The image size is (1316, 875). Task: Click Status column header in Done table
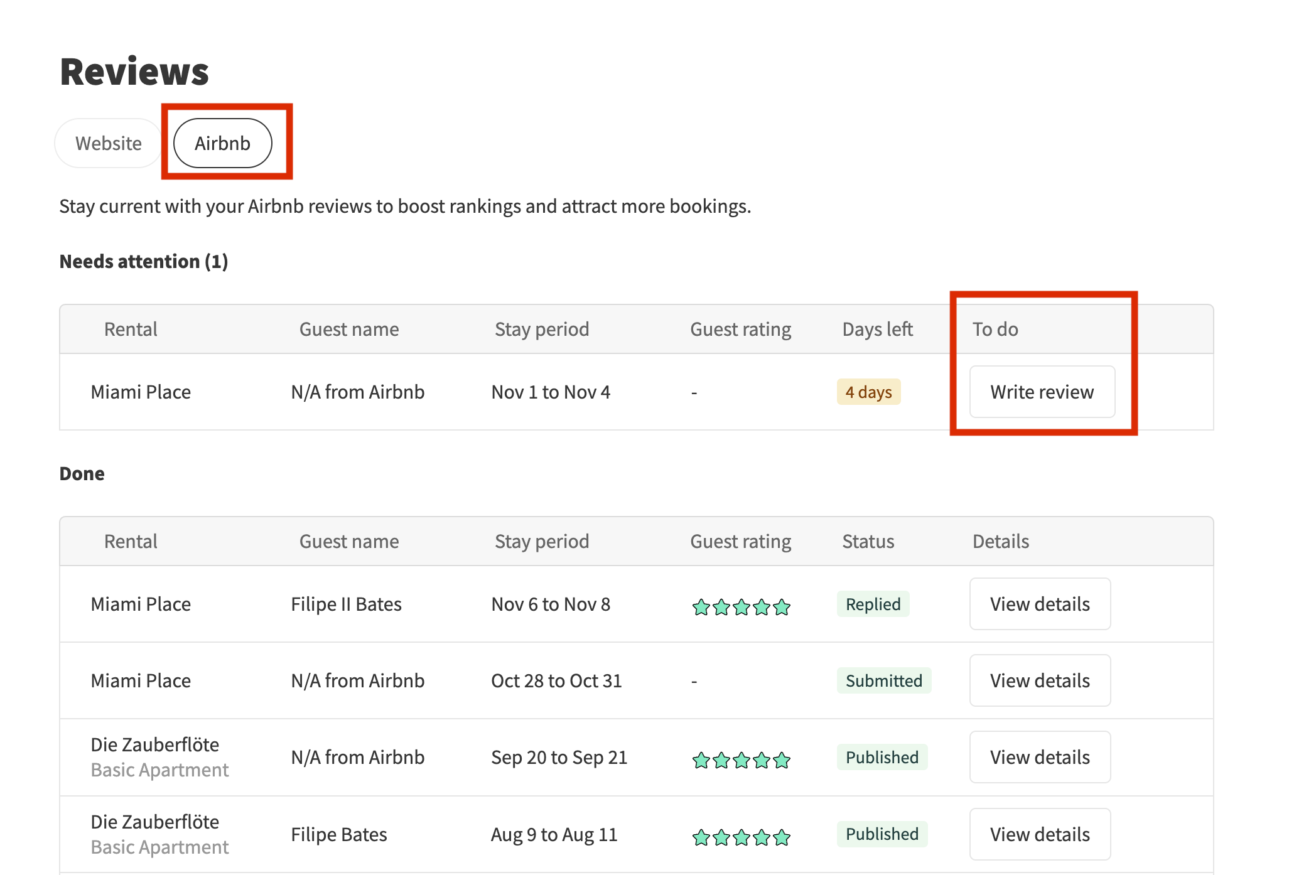point(868,541)
